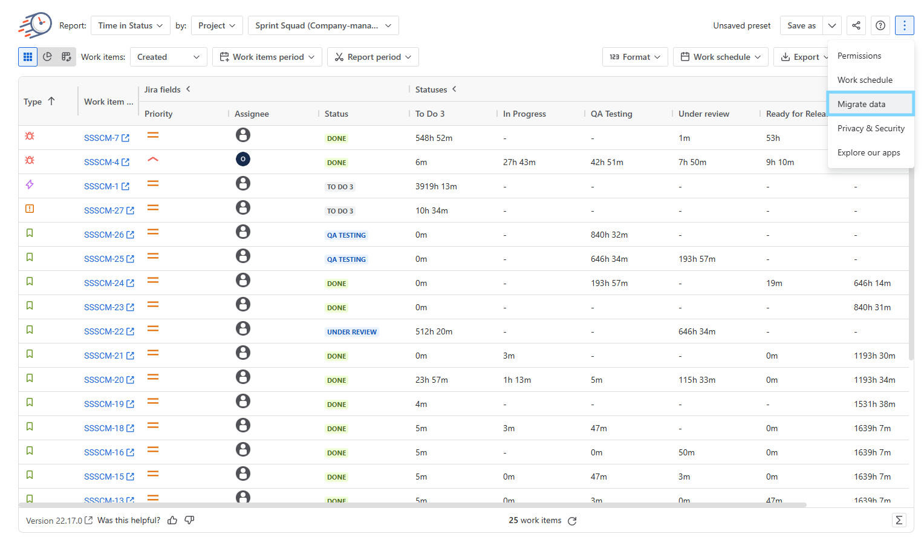
Task: Click the sigma totals icon
Action: pyautogui.click(x=899, y=520)
